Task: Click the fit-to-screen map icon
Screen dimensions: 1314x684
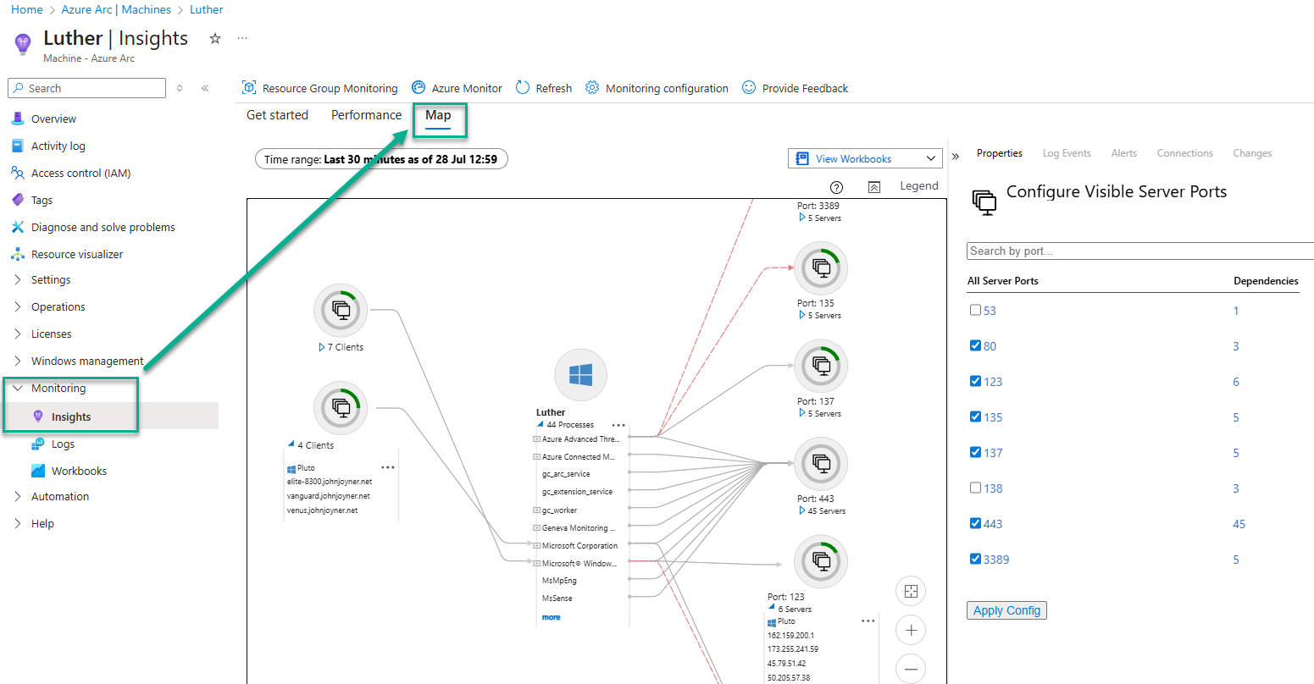Action: click(x=911, y=591)
